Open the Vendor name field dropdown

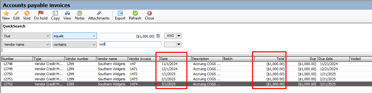pyautogui.click(x=48, y=44)
